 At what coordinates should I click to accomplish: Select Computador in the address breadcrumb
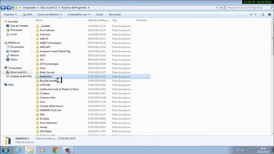pyautogui.click(x=29, y=8)
